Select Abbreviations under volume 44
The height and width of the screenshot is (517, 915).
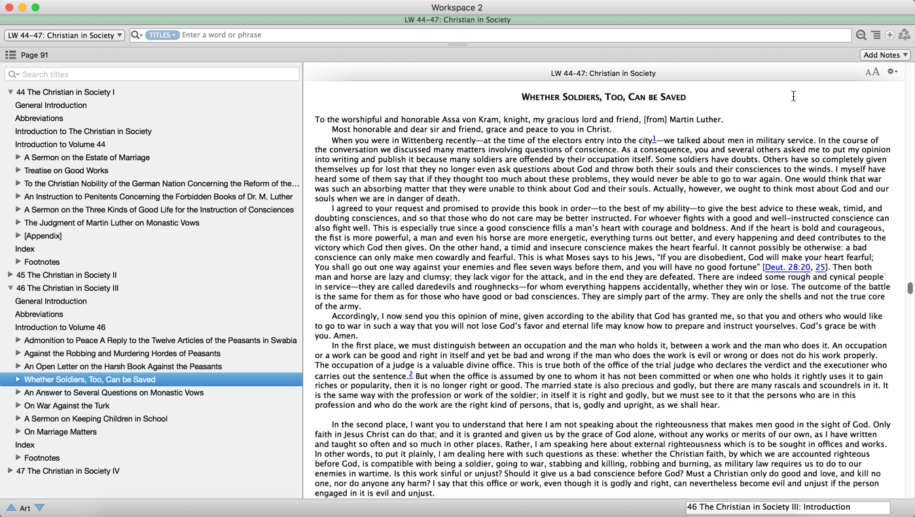[39, 118]
